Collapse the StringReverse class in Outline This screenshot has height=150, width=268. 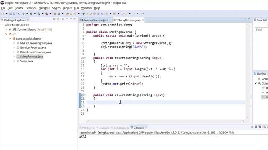pos(256,83)
